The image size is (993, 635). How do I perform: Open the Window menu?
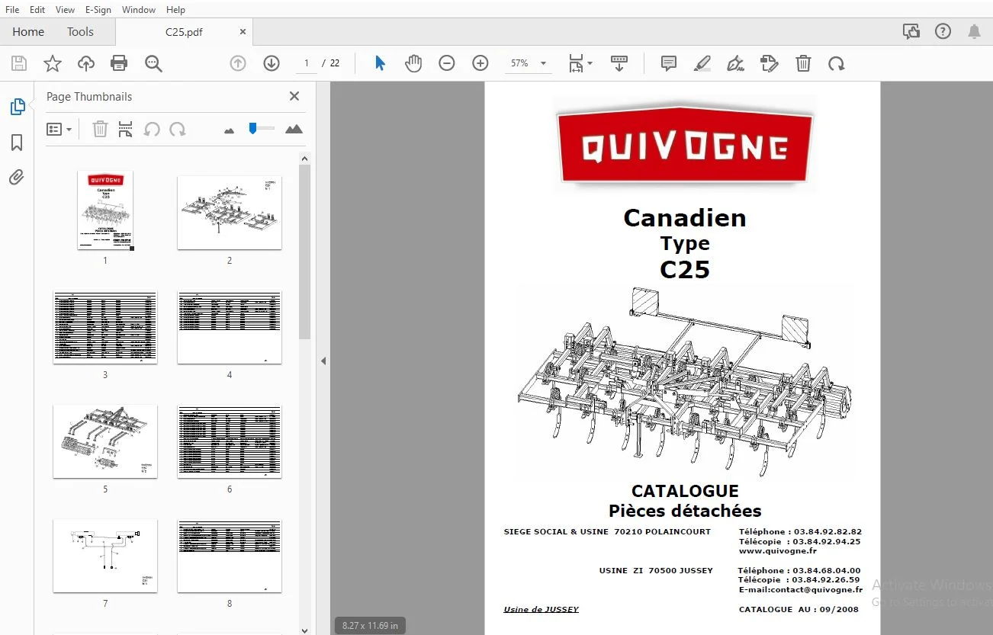[x=139, y=10]
